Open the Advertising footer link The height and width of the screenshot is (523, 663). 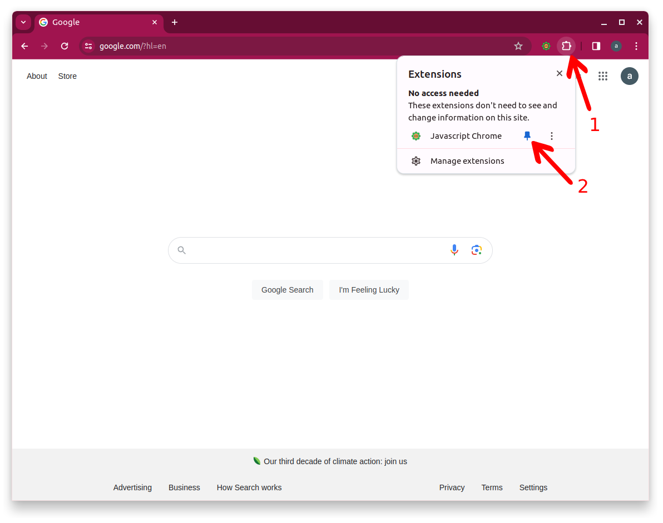132,487
